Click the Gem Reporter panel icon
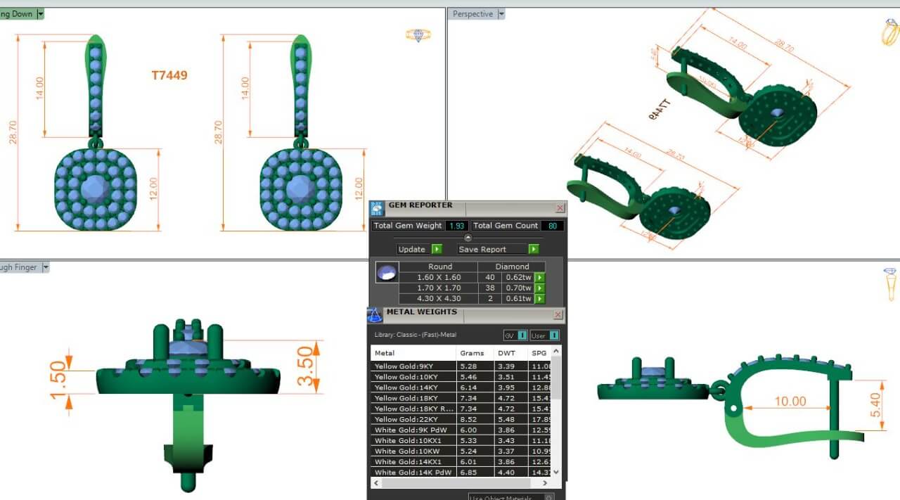The width and height of the screenshot is (900, 500). click(x=377, y=209)
